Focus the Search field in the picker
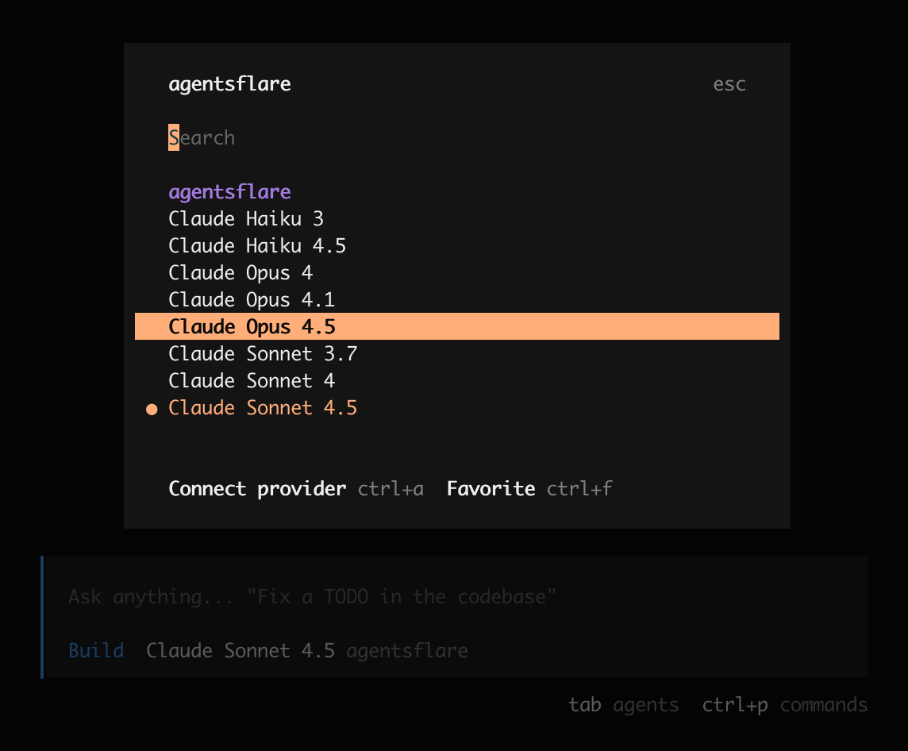 (202, 137)
